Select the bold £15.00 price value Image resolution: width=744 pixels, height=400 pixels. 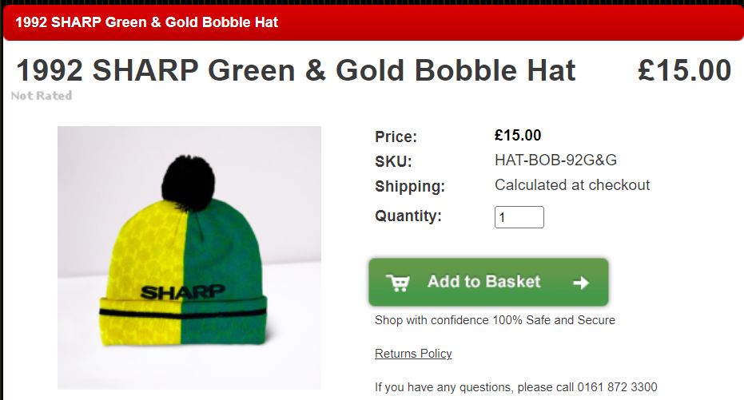coord(518,136)
